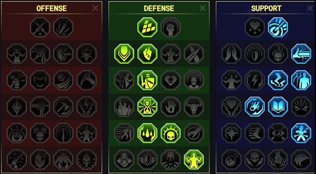Click the potion flask Support mastery
This screenshot has height=174, width=316.
point(231,160)
